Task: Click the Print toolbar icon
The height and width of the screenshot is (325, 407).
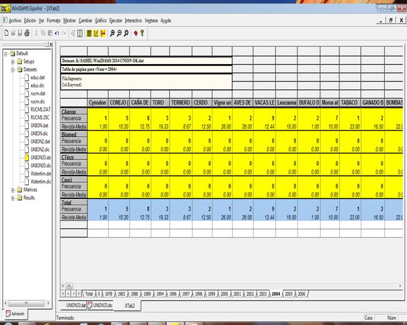Action: point(27,32)
